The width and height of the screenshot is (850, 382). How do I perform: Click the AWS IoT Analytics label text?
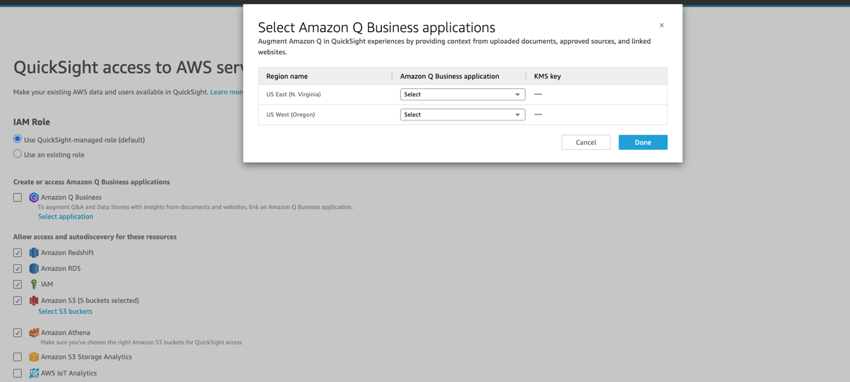pyautogui.click(x=69, y=373)
